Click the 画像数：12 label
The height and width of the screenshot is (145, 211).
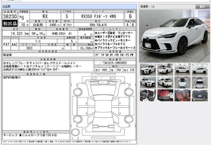(x=147, y=7)
